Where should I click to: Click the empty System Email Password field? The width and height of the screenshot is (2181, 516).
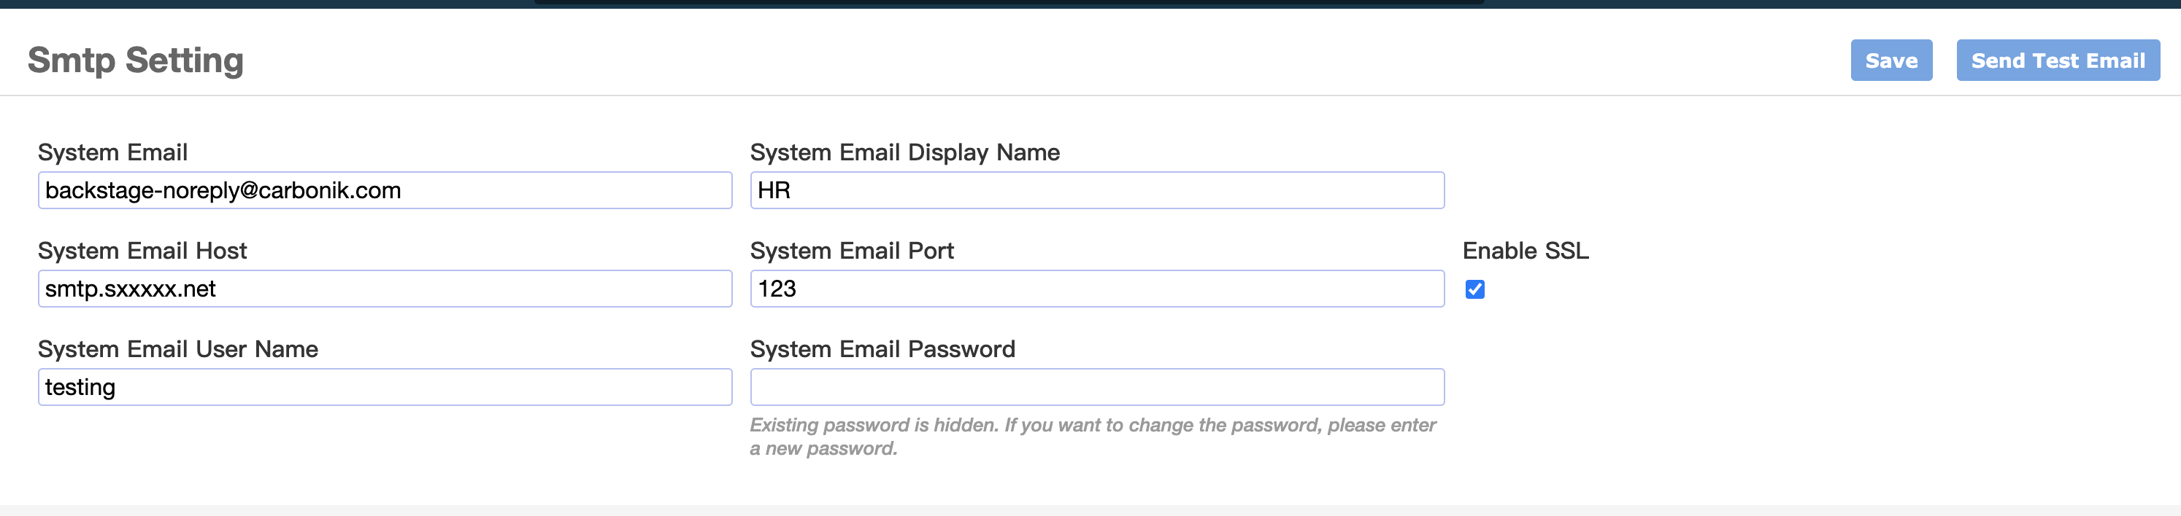click(x=1097, y=386)
